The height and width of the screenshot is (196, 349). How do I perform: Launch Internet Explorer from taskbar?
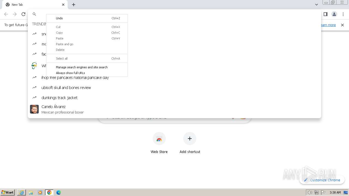point(22,192)
